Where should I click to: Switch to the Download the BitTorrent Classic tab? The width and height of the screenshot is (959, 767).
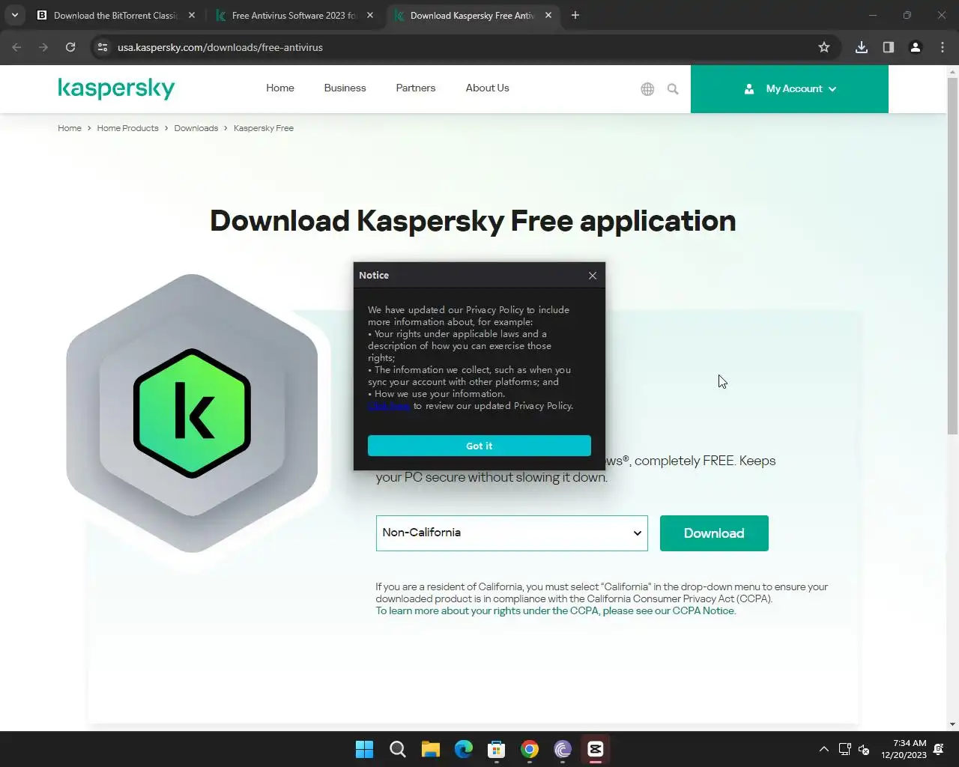(x=116, y=15)
